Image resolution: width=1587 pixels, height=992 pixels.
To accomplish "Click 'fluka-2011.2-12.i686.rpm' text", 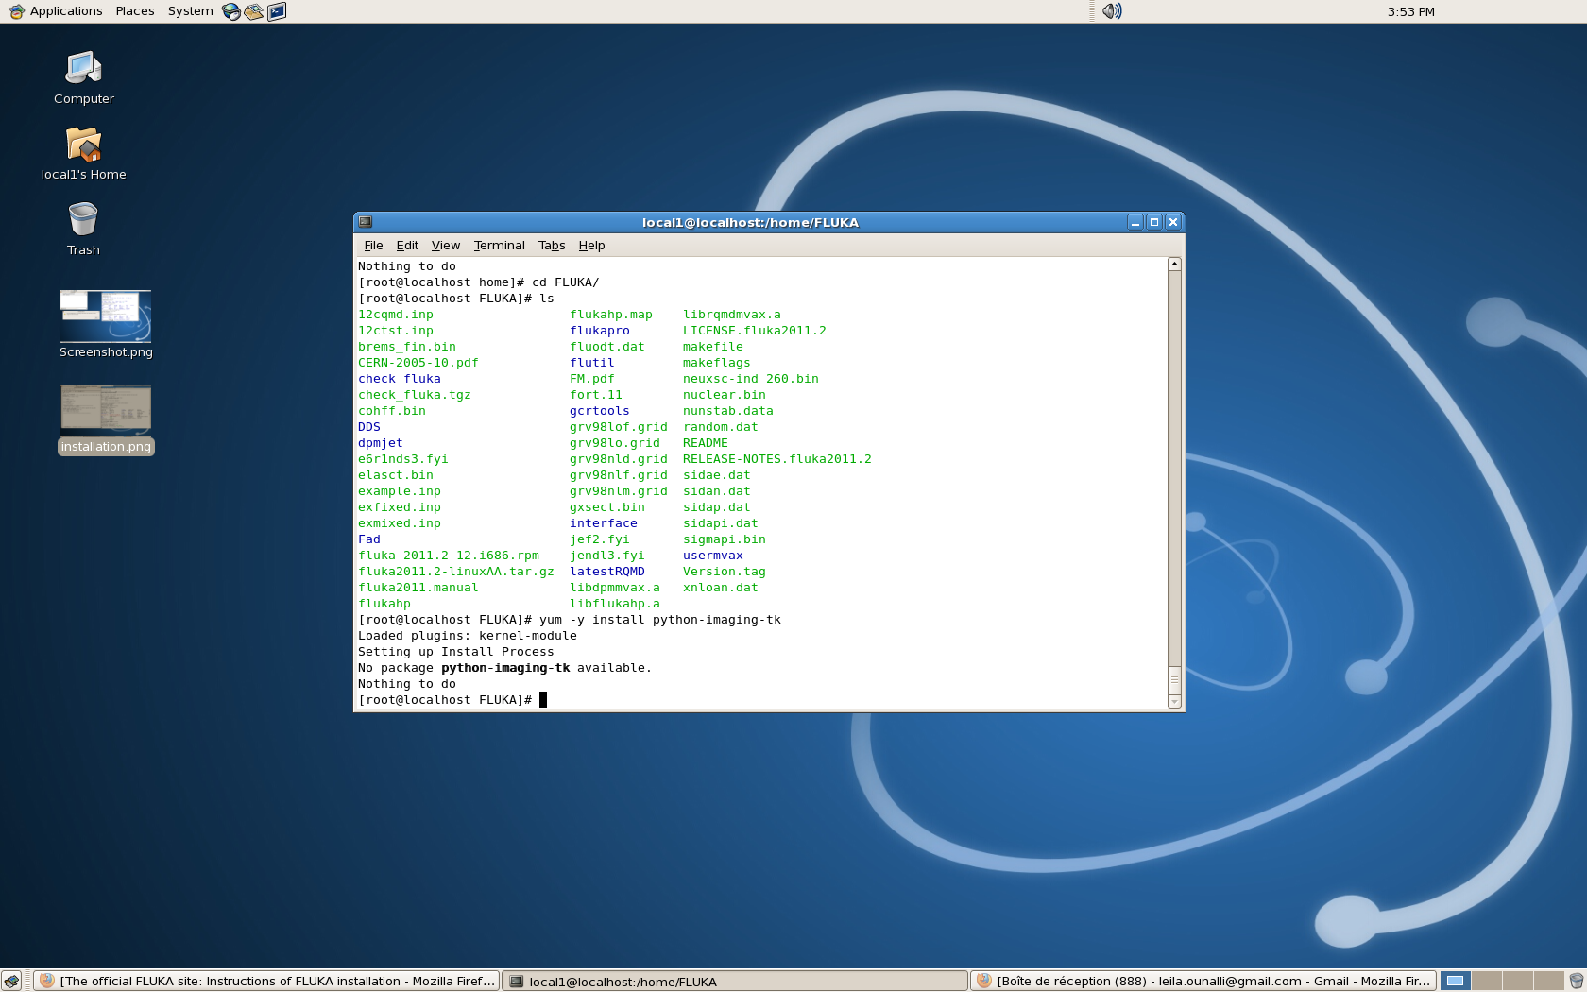I will pos(449,556).
